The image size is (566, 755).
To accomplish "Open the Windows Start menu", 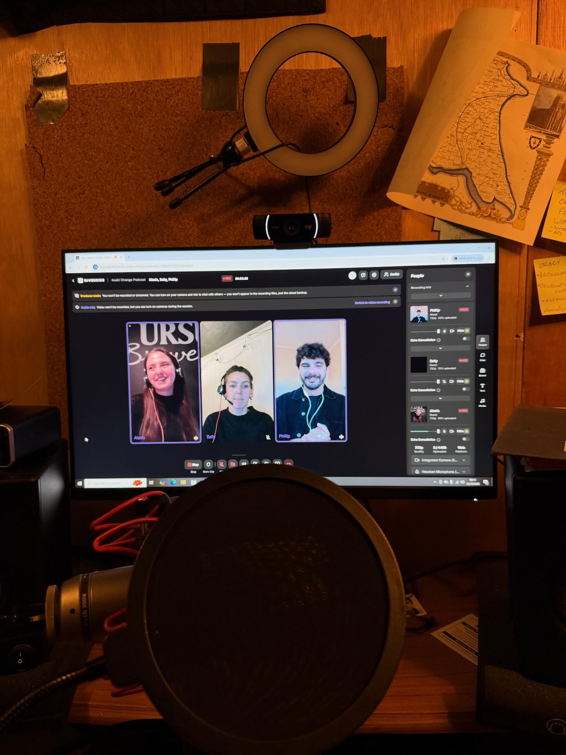I will pyautogui.click(x=80, y=483).
